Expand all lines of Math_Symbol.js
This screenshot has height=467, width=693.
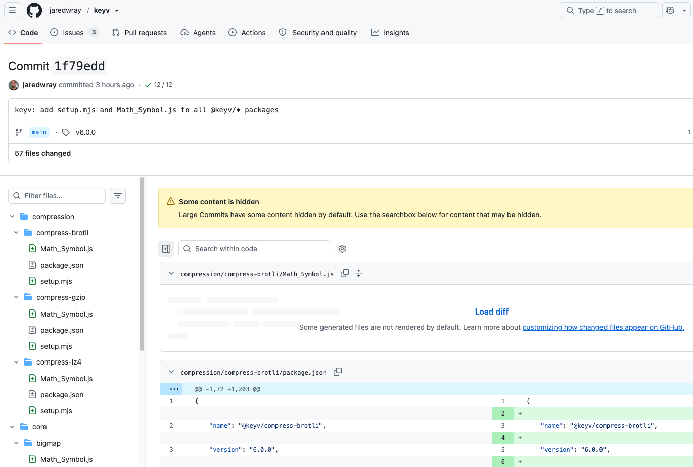pos(359,273)
